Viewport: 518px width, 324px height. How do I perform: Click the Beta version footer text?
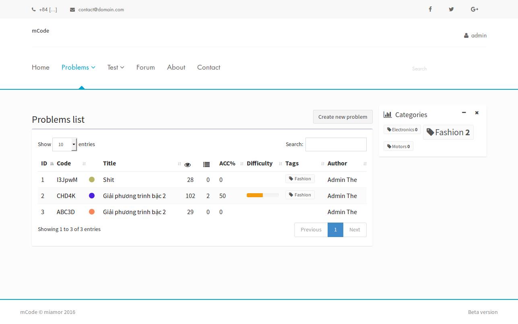(x=483, y=312)
